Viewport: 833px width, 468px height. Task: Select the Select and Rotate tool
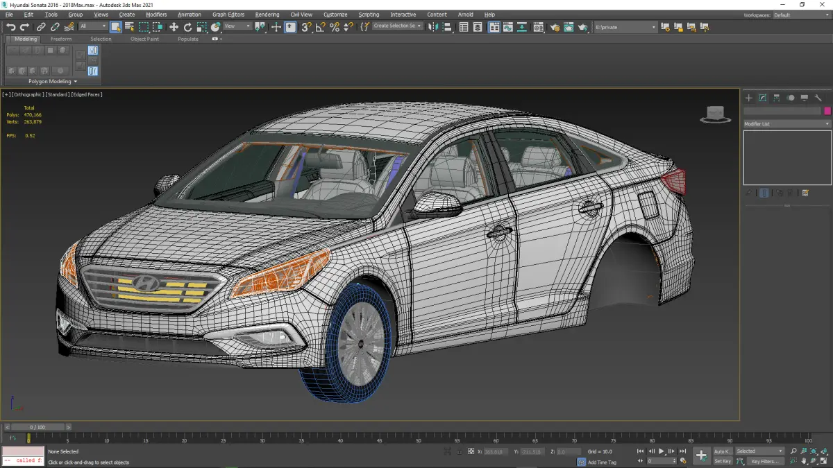tap(187, 27)
